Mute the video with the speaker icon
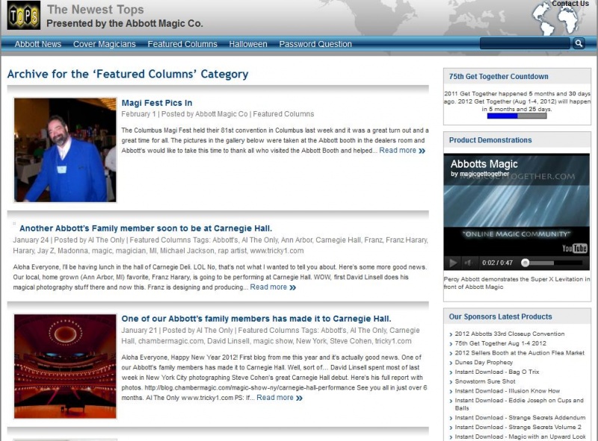598x441 pixels. coord(469,263)
